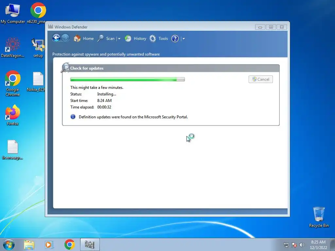
Task: Open Chrome from the taskbar
Action: click(x=69, y=244)
